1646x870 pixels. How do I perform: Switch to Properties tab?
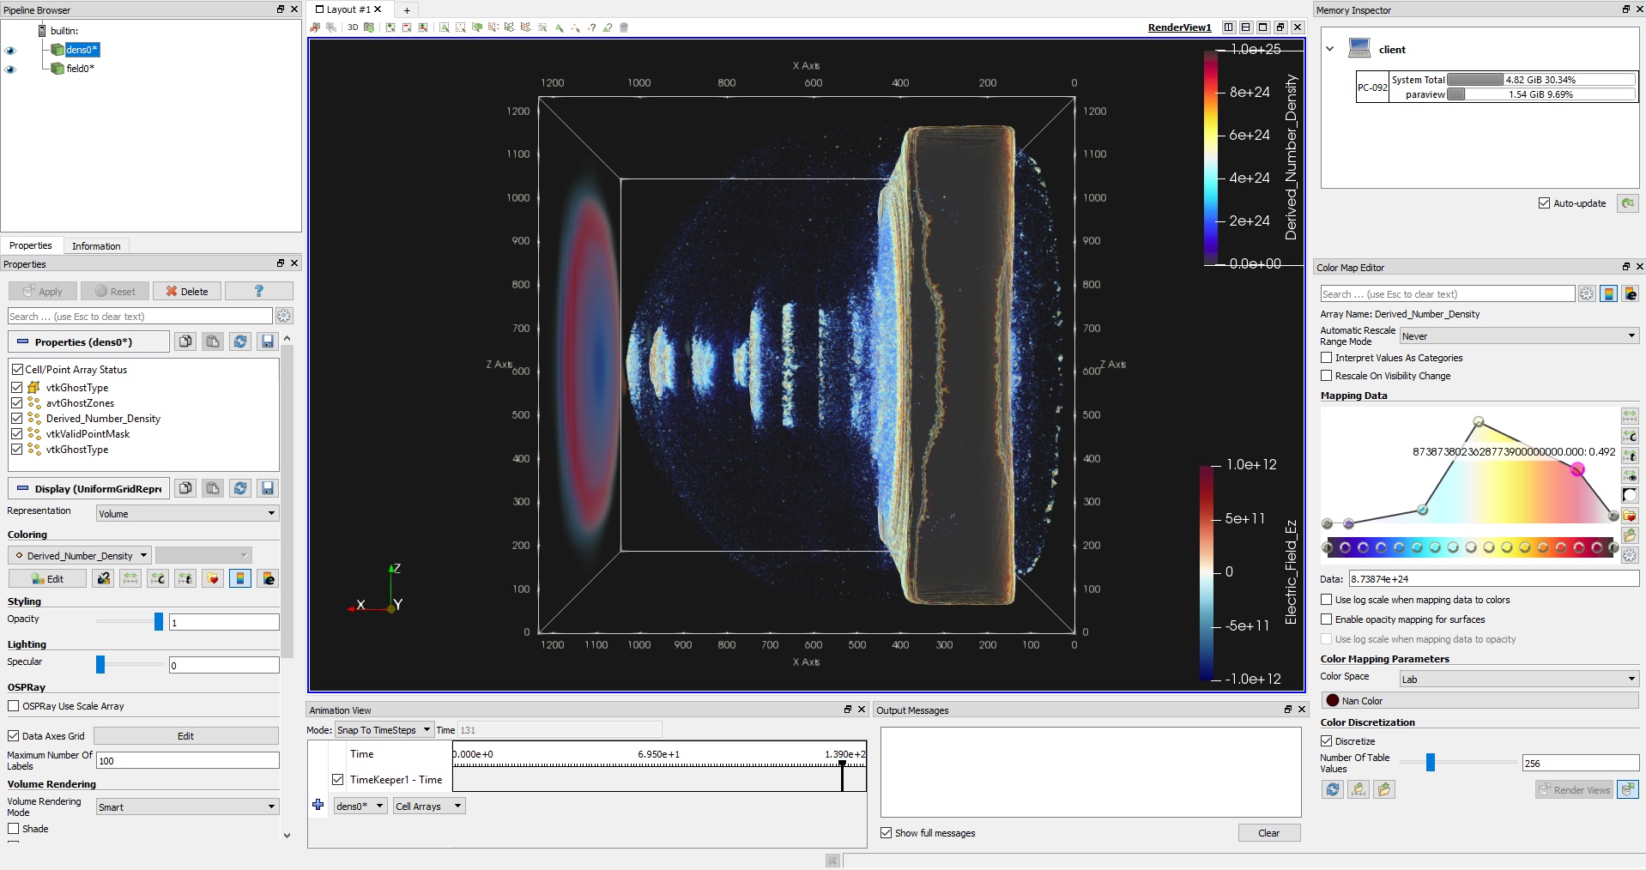[x=31, y=245]
